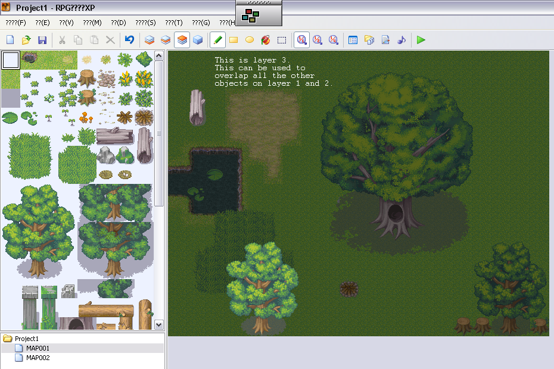Image resolution: width=554 pixels, height=369 pixels.
Task: Set map zoom to 1:2
Action: pyautogui.click(x=318, y=40)
